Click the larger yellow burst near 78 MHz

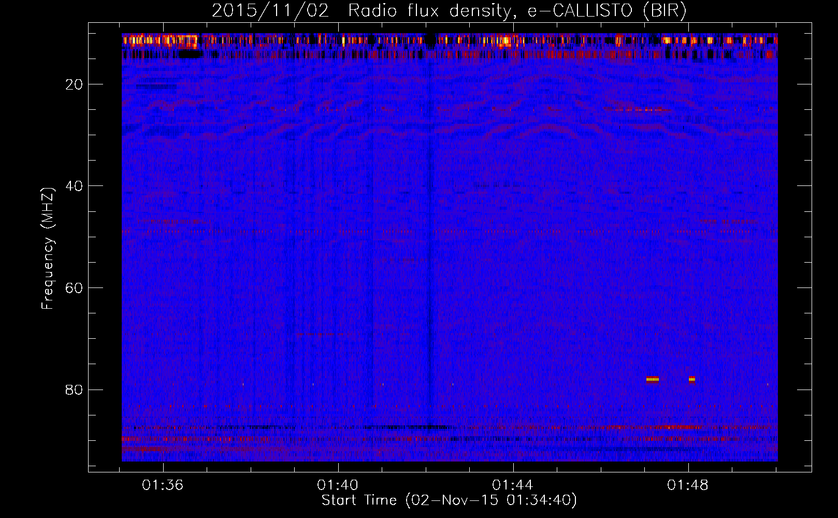click(x=653, y=379)
